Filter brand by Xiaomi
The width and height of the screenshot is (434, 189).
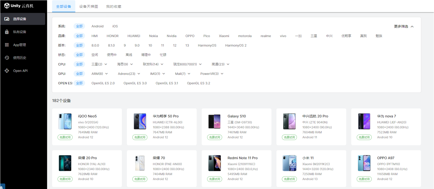tap(224, 36)
